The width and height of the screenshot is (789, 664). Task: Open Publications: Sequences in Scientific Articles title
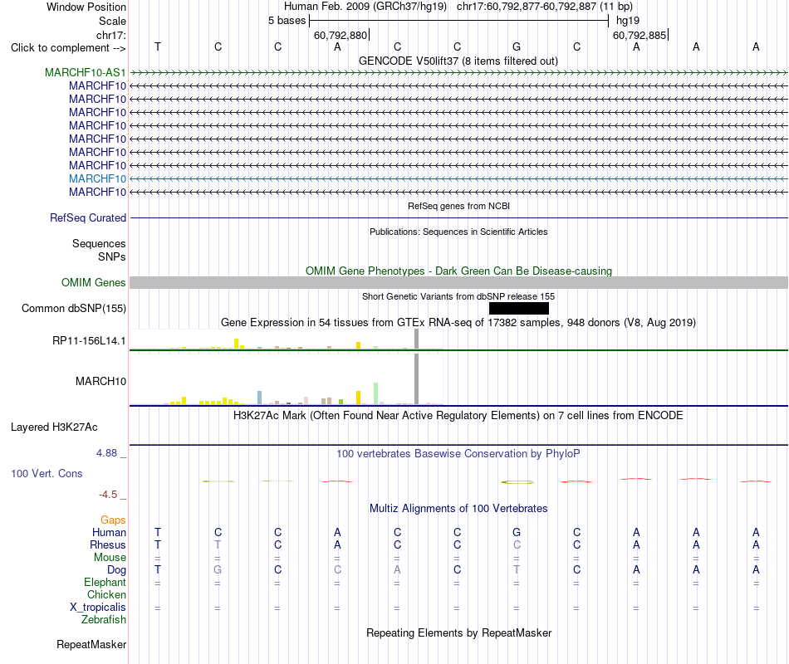click(458, 232)
